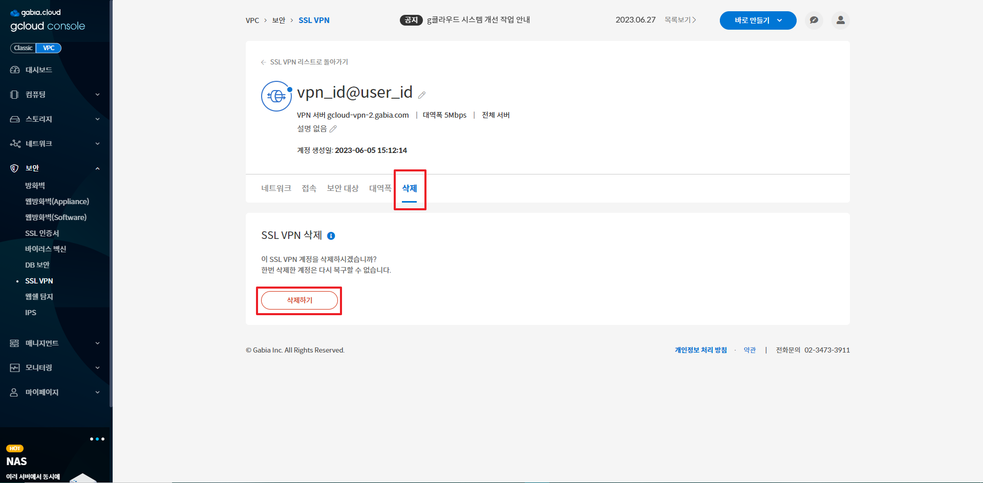983x483 pixels.
Task: Open SSL 인증서 in the sidebar
Action: click(42, 233)
